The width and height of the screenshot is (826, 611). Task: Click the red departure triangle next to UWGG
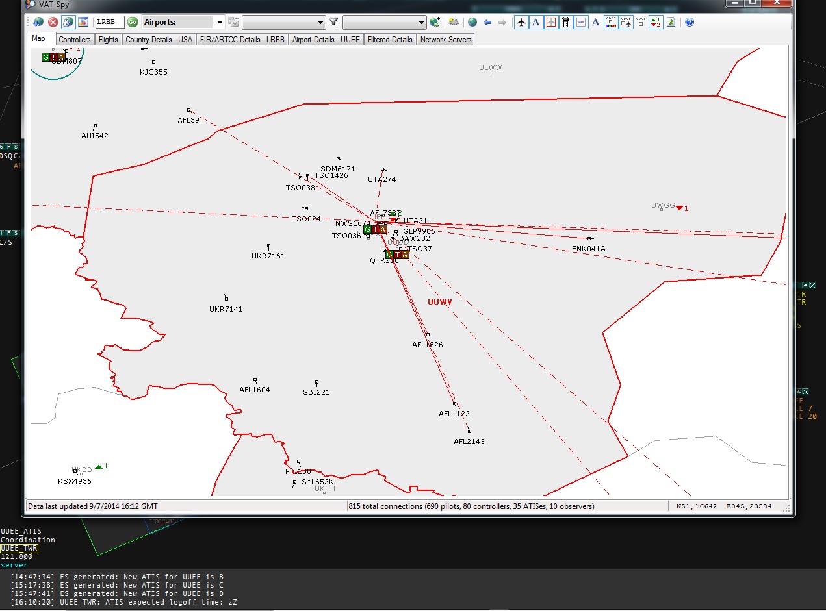pos(679,208)
